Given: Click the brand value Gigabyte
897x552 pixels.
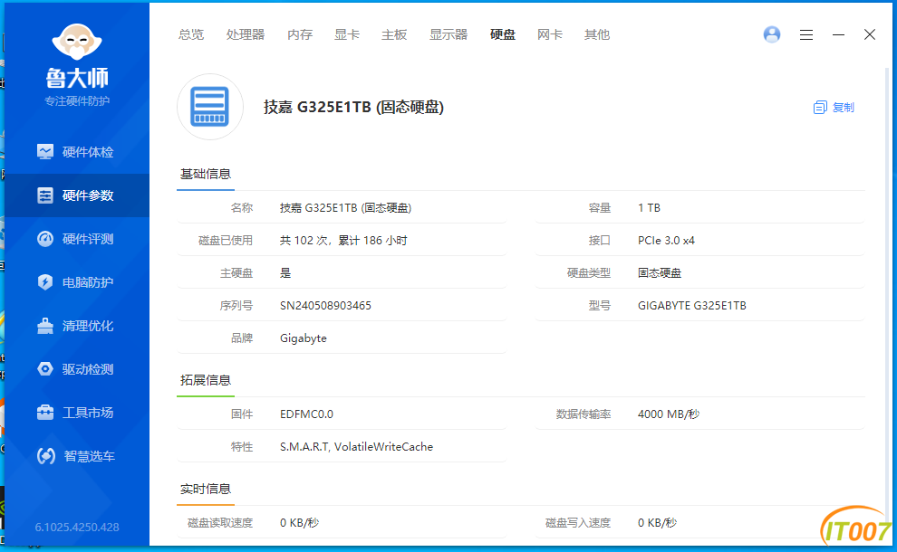Looking at the screenshot, I should pos(304,338).
